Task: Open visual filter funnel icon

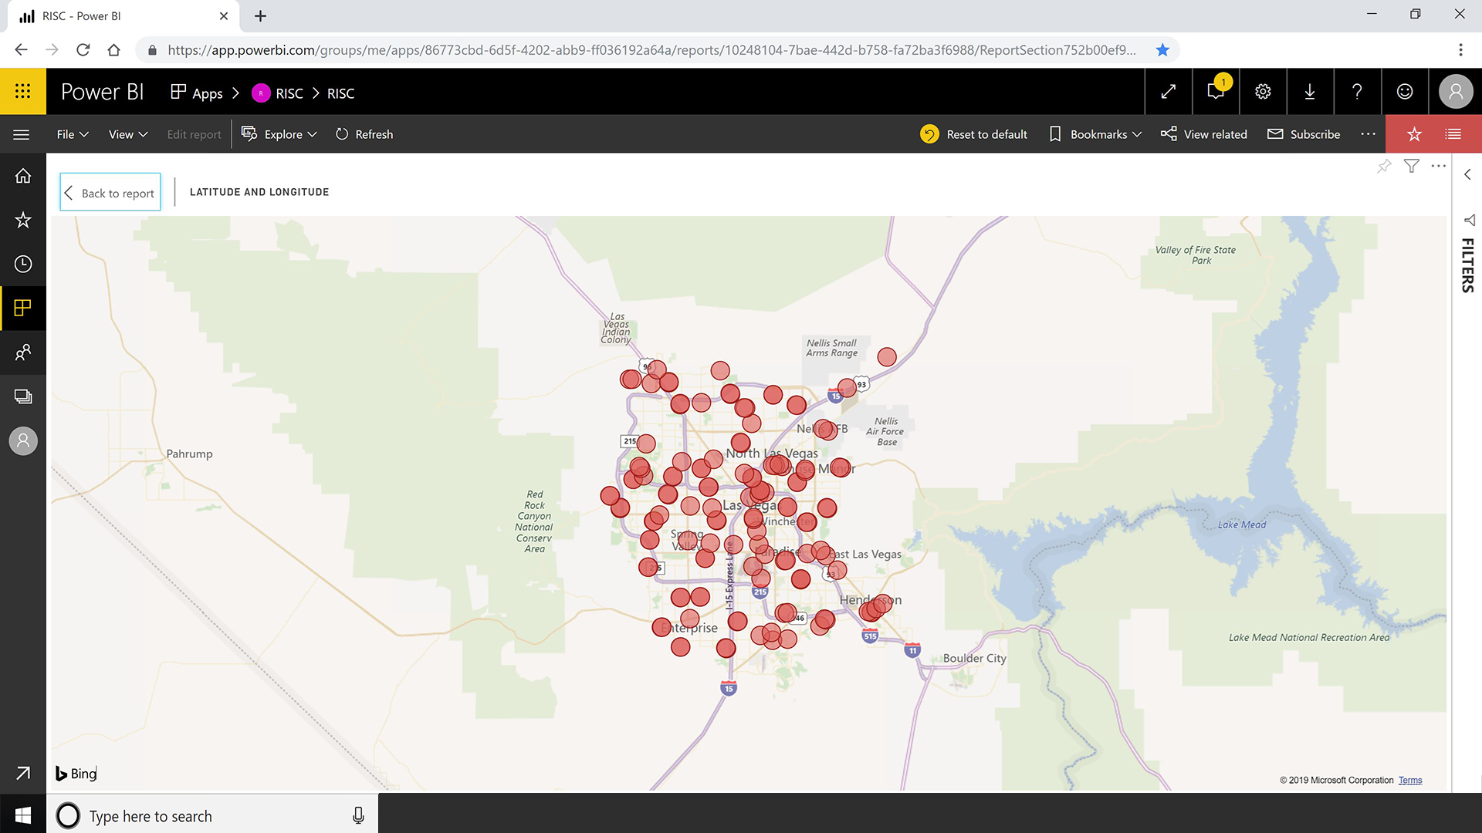Action: [1411, 166]
